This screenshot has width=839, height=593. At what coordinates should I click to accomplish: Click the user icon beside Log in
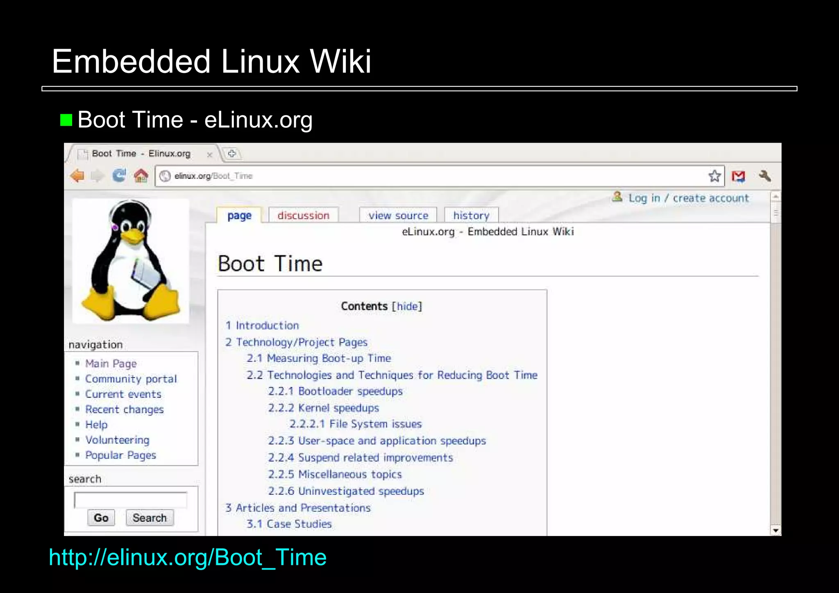[x=617, y=197]
